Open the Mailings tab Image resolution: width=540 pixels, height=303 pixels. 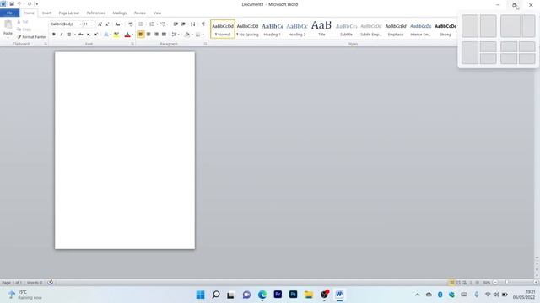coord(120,13)
